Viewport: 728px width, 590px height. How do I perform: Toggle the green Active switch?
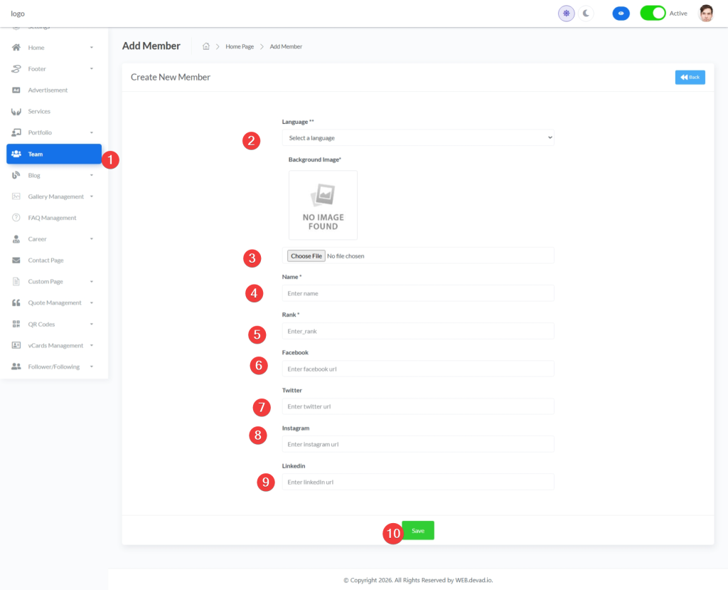(x=653, y=14)
